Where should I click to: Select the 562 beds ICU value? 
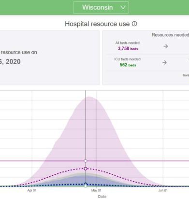tap(128, 65)
